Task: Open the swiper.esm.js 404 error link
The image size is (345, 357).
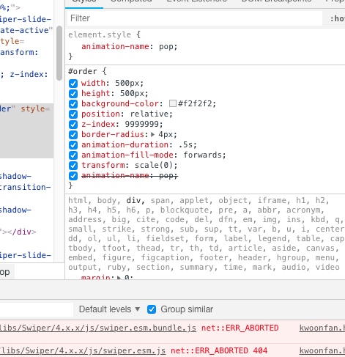Action: (83, 351)
